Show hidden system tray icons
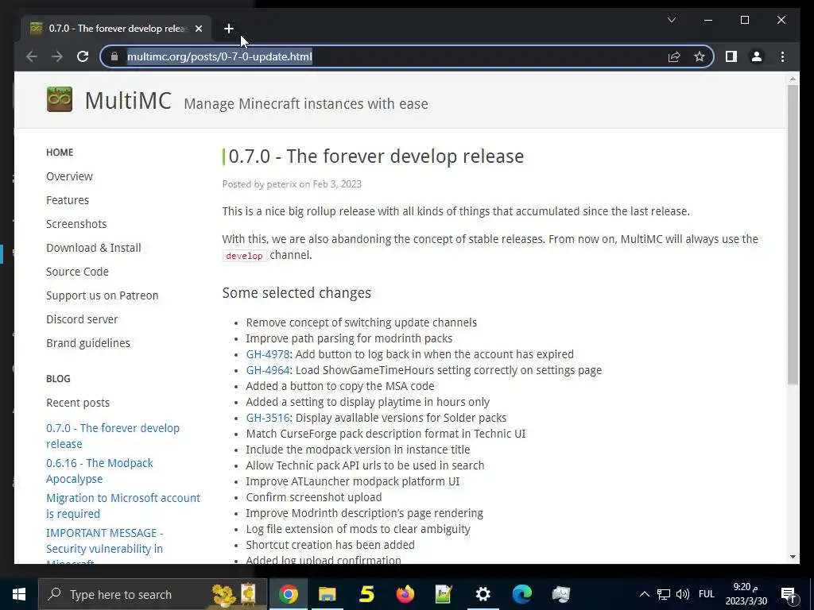 click(644, 594)
